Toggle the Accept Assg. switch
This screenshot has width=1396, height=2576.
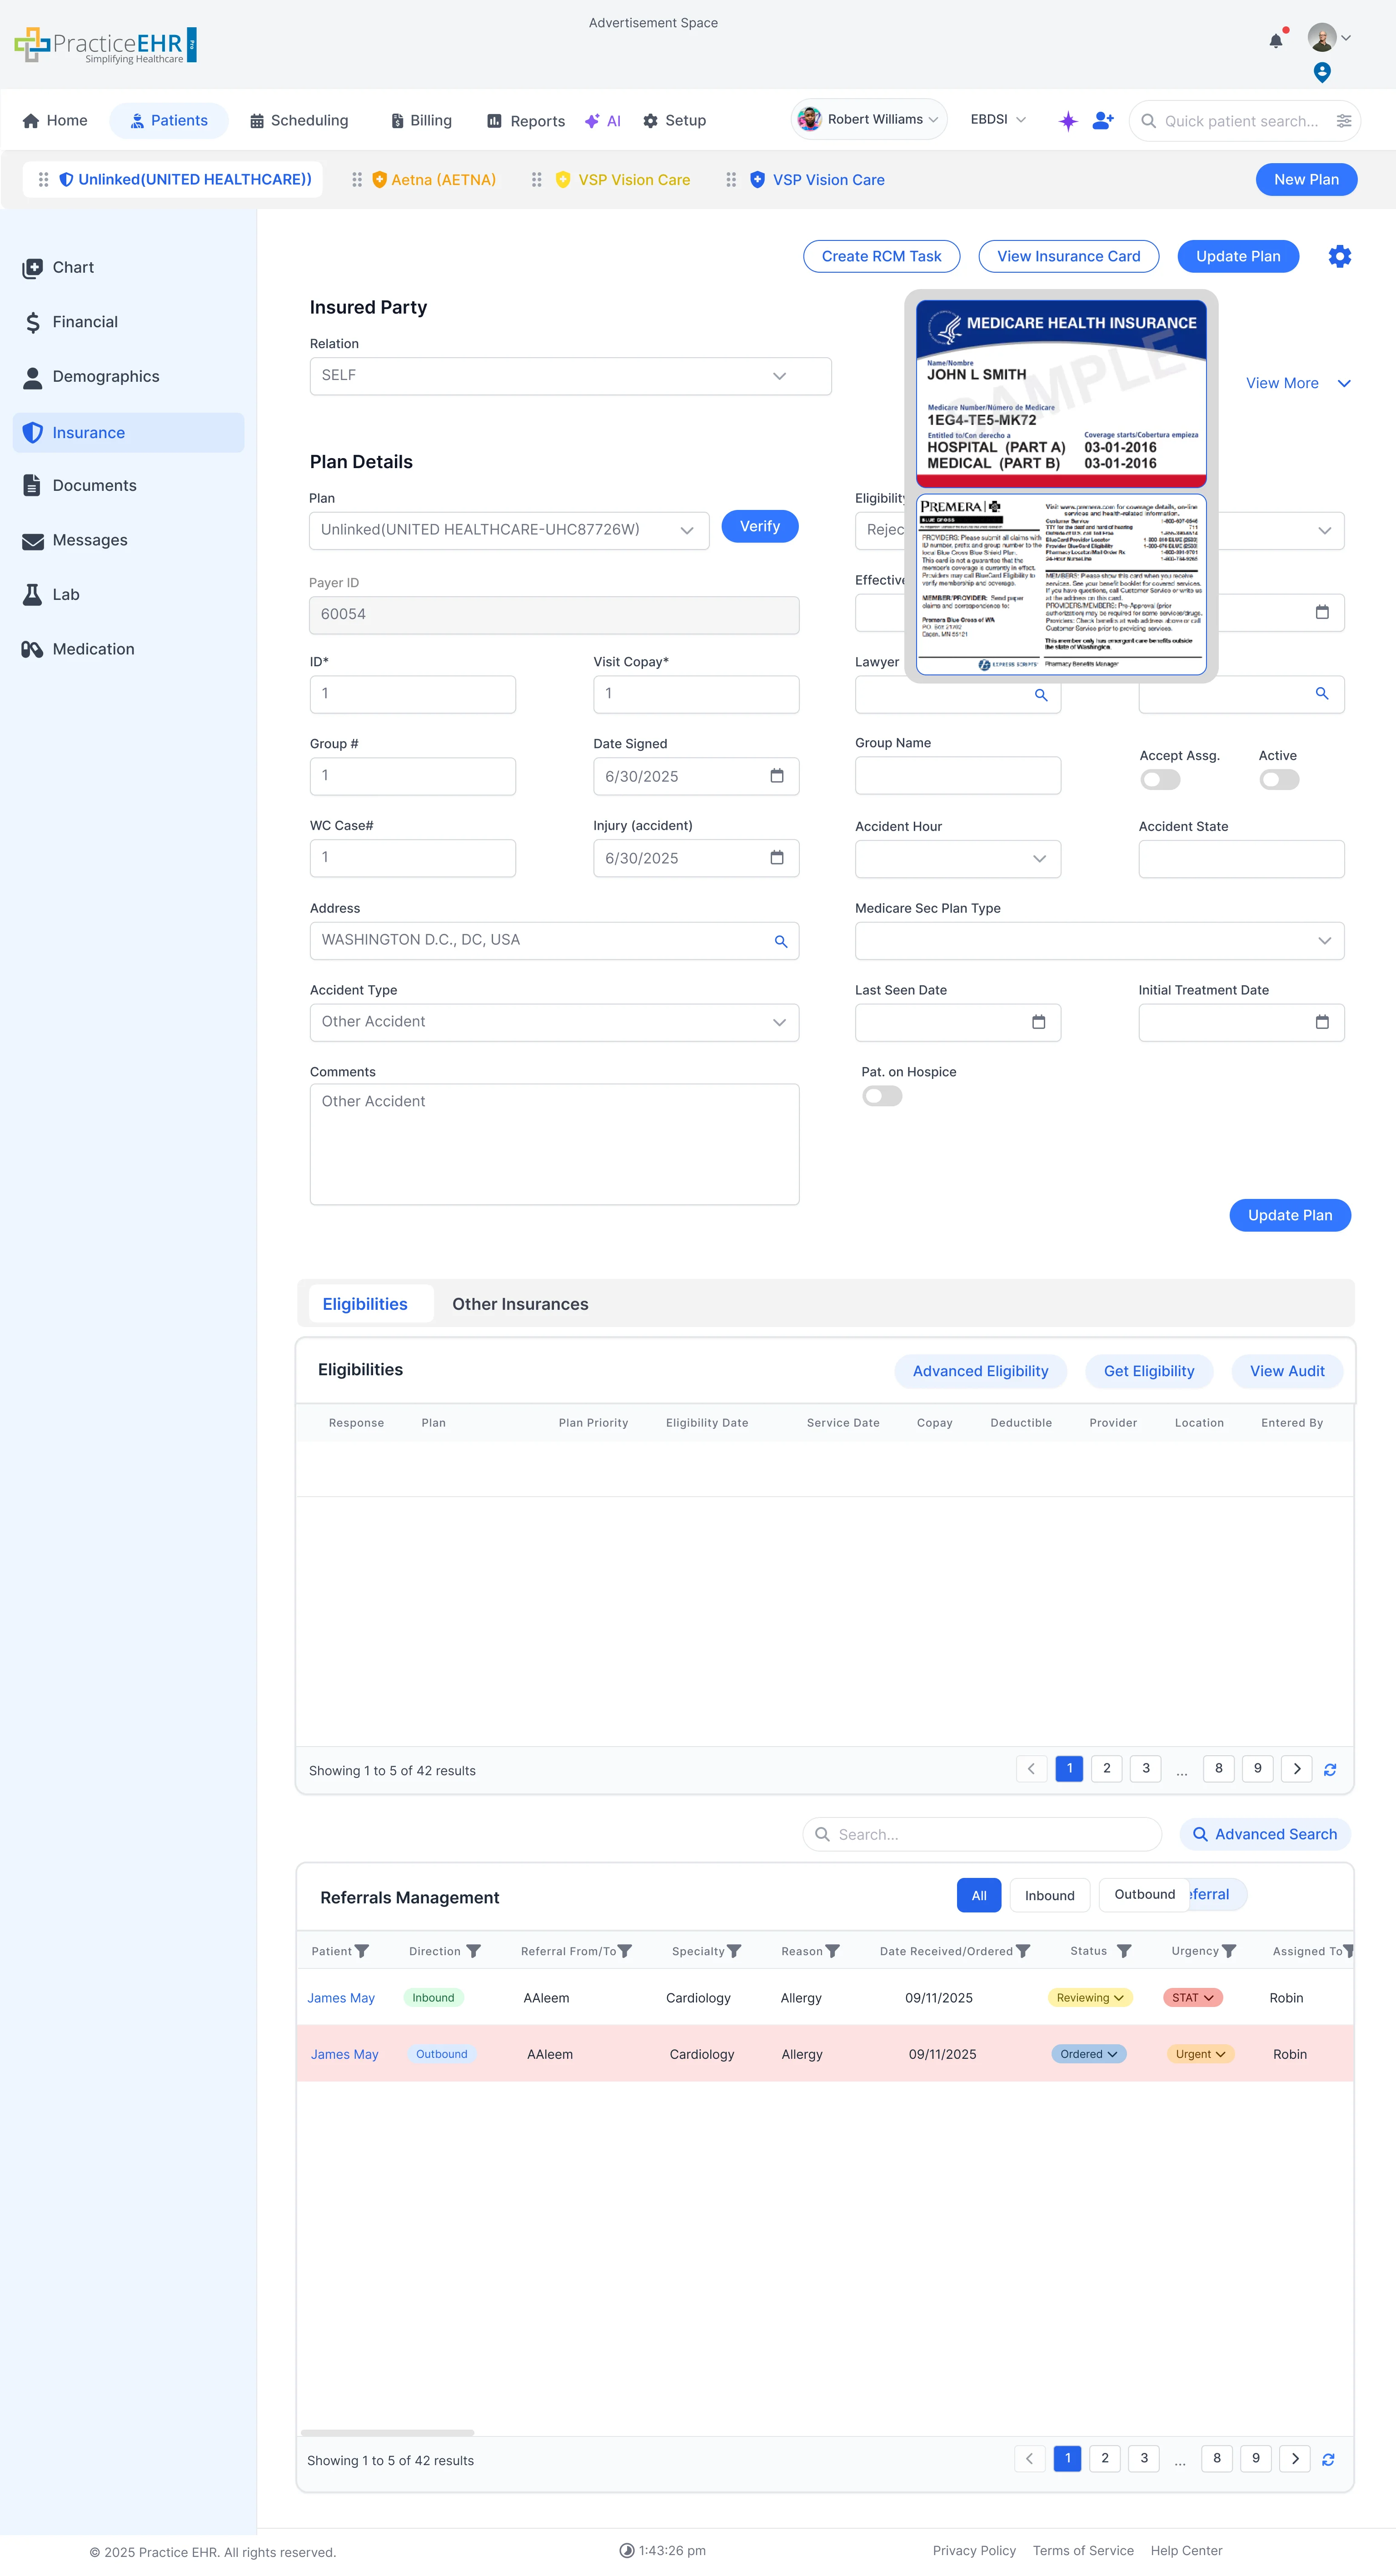[x=1160, y=780]
